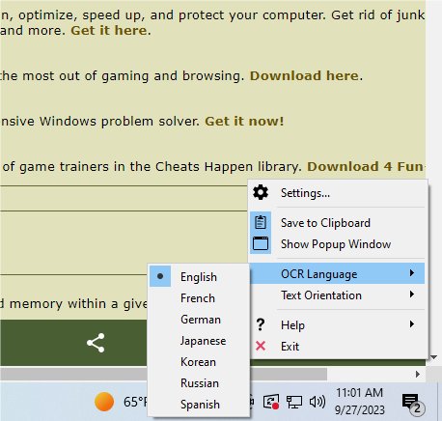Choose Spanish from the language list
The height and width of the screenshot is (421, 442).
199,404
